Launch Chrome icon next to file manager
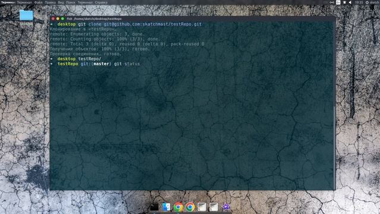The image size is (380, 214). click(x=178, y=207)
